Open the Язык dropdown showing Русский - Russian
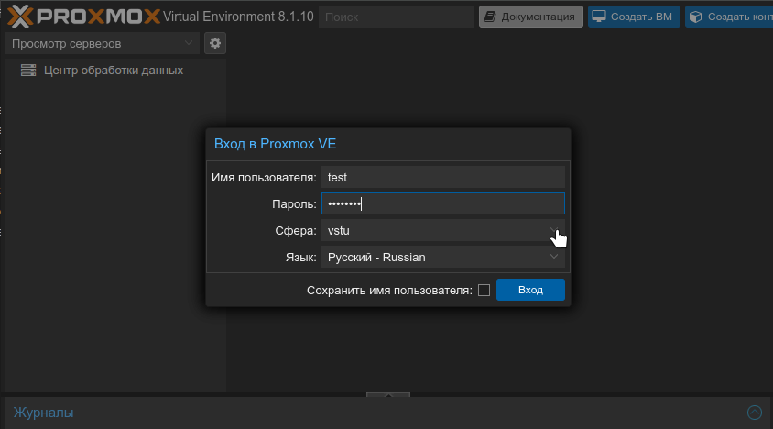 (x=442, y=258)
